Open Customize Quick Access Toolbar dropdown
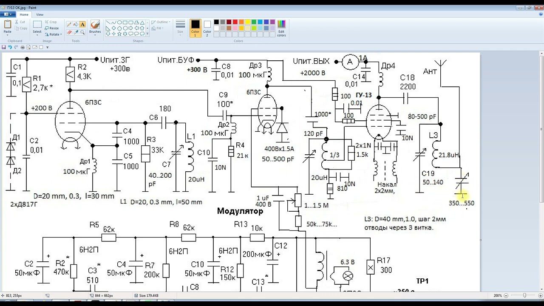The height and width of the screenshot is (306, 544). [x=48, y=47]
